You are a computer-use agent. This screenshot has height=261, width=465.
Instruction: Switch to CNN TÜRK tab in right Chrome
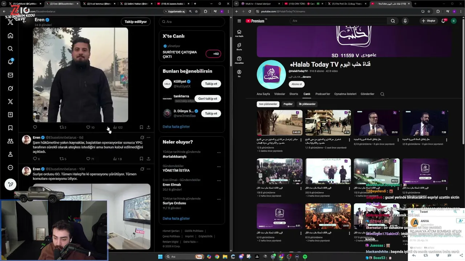tap(304, 4)
